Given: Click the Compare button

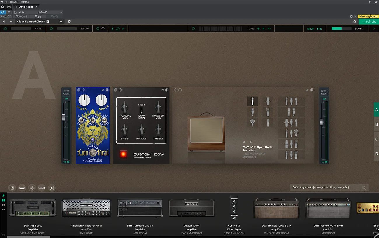Looking at the screenshot, I should (x=21, y=16).
